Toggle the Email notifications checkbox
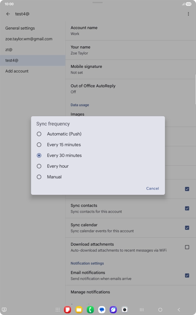 [187, 275]
